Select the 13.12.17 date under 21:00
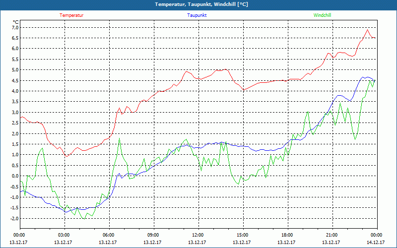 tap(331, 243)
